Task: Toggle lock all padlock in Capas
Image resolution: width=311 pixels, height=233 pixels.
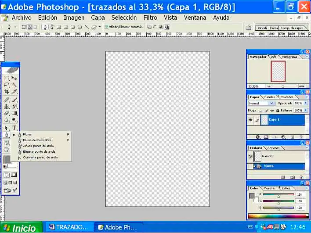Action: [x=278, y=111]
